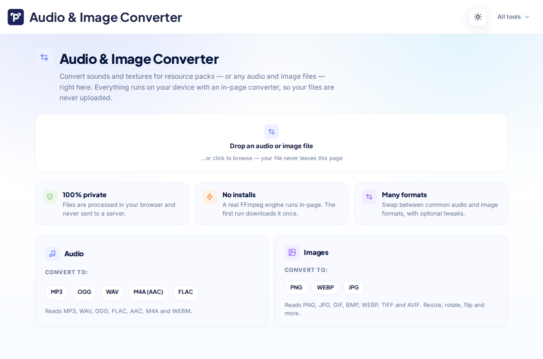This screenshot has width=543, height=359.
Task: Click the '100% private' heading
Action: 85,195
